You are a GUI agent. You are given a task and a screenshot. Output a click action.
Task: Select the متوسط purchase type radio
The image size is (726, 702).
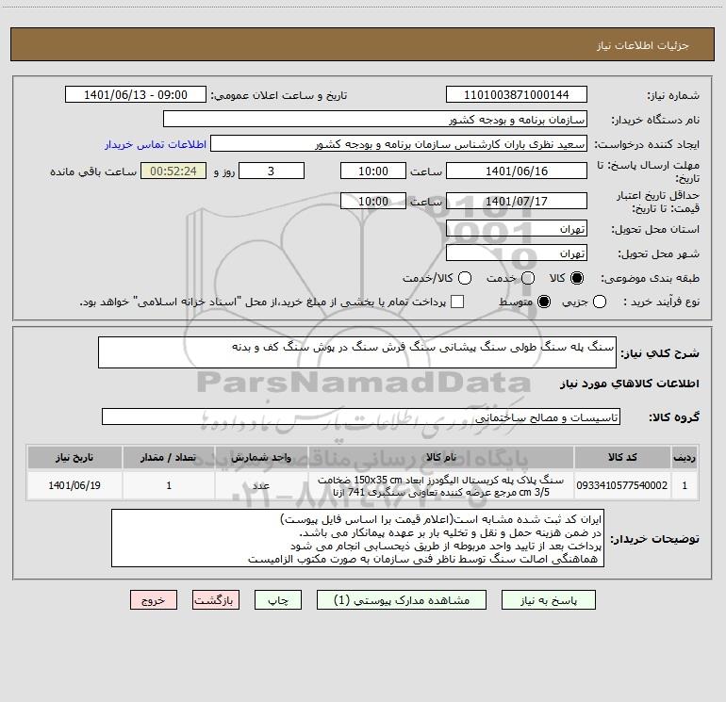(544, 302)
